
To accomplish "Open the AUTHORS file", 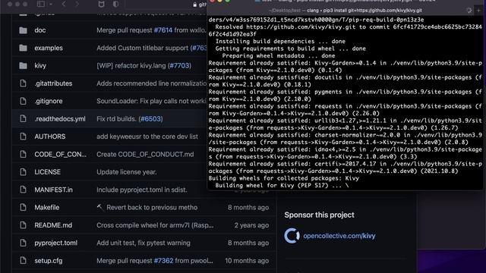I will tap(50, 136).
